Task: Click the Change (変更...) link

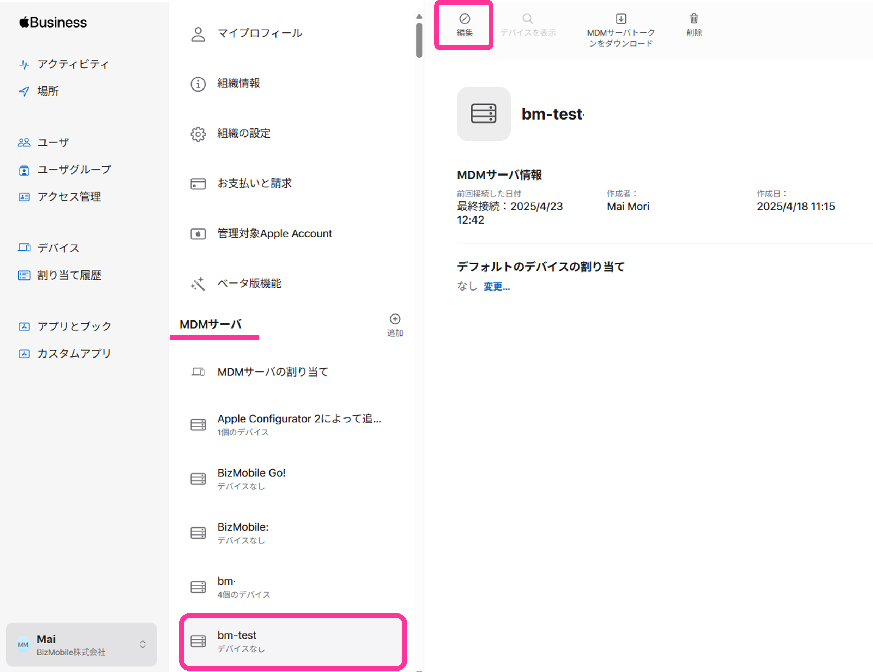Action: coord(496,286)
